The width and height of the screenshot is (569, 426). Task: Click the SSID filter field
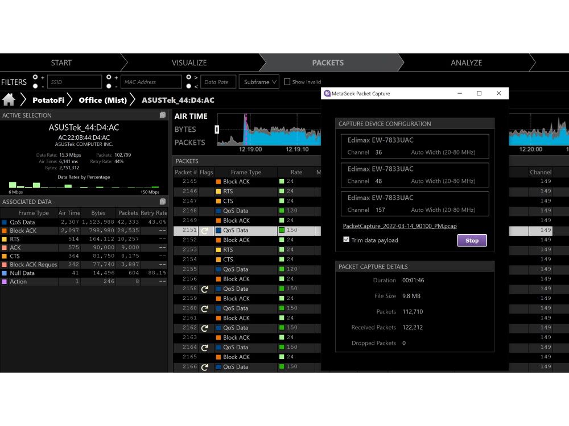coord(75,82)
